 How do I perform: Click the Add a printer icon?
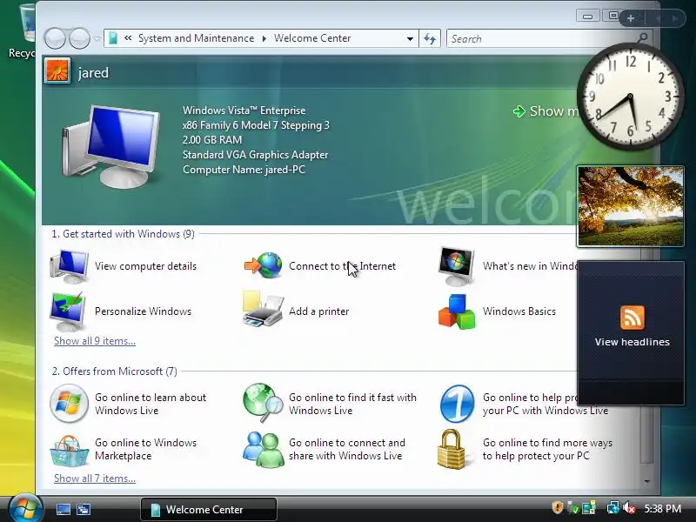click(x=263, y=310)
